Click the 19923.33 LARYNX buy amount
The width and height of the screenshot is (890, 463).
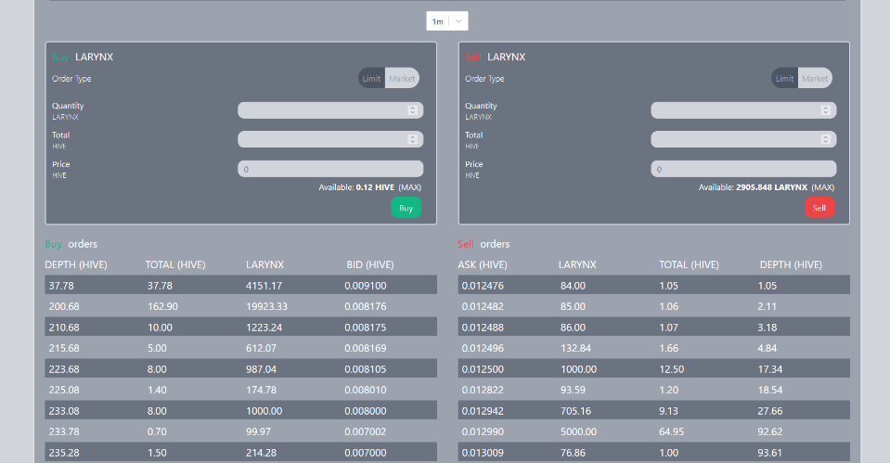266,306
